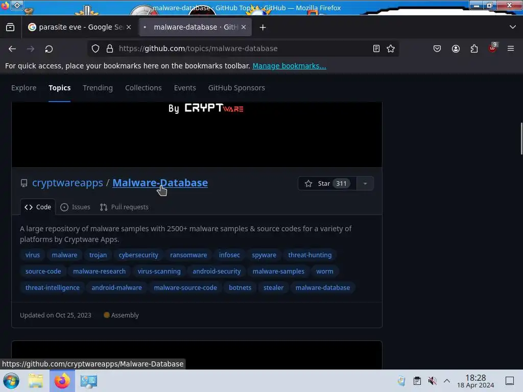523x392 pixels.
Task: Click the threat-hunting topic tag
Action: tap(310, 255)
